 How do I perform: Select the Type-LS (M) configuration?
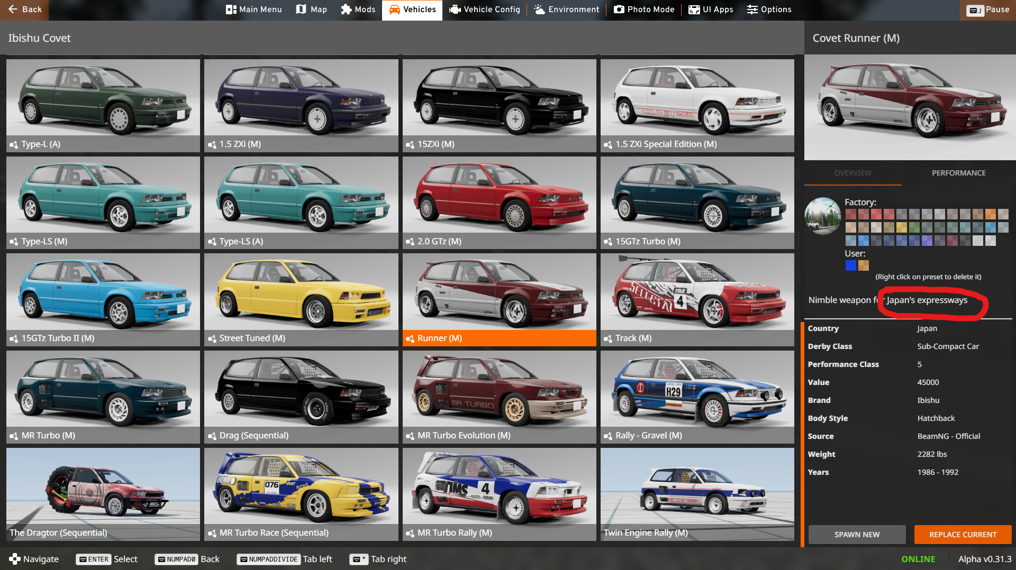coord(103,203)
